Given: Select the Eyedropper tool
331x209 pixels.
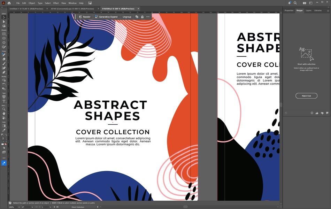Looking at the screenshot, I should [4, 130].
